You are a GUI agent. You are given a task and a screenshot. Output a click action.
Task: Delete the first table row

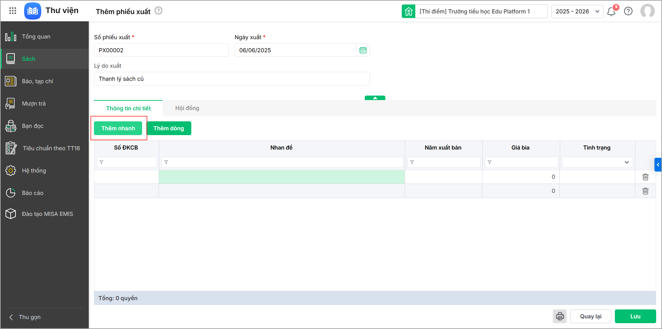645,177
